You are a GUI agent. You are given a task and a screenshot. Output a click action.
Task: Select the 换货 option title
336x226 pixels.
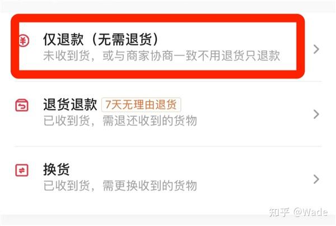coord(57,169)
